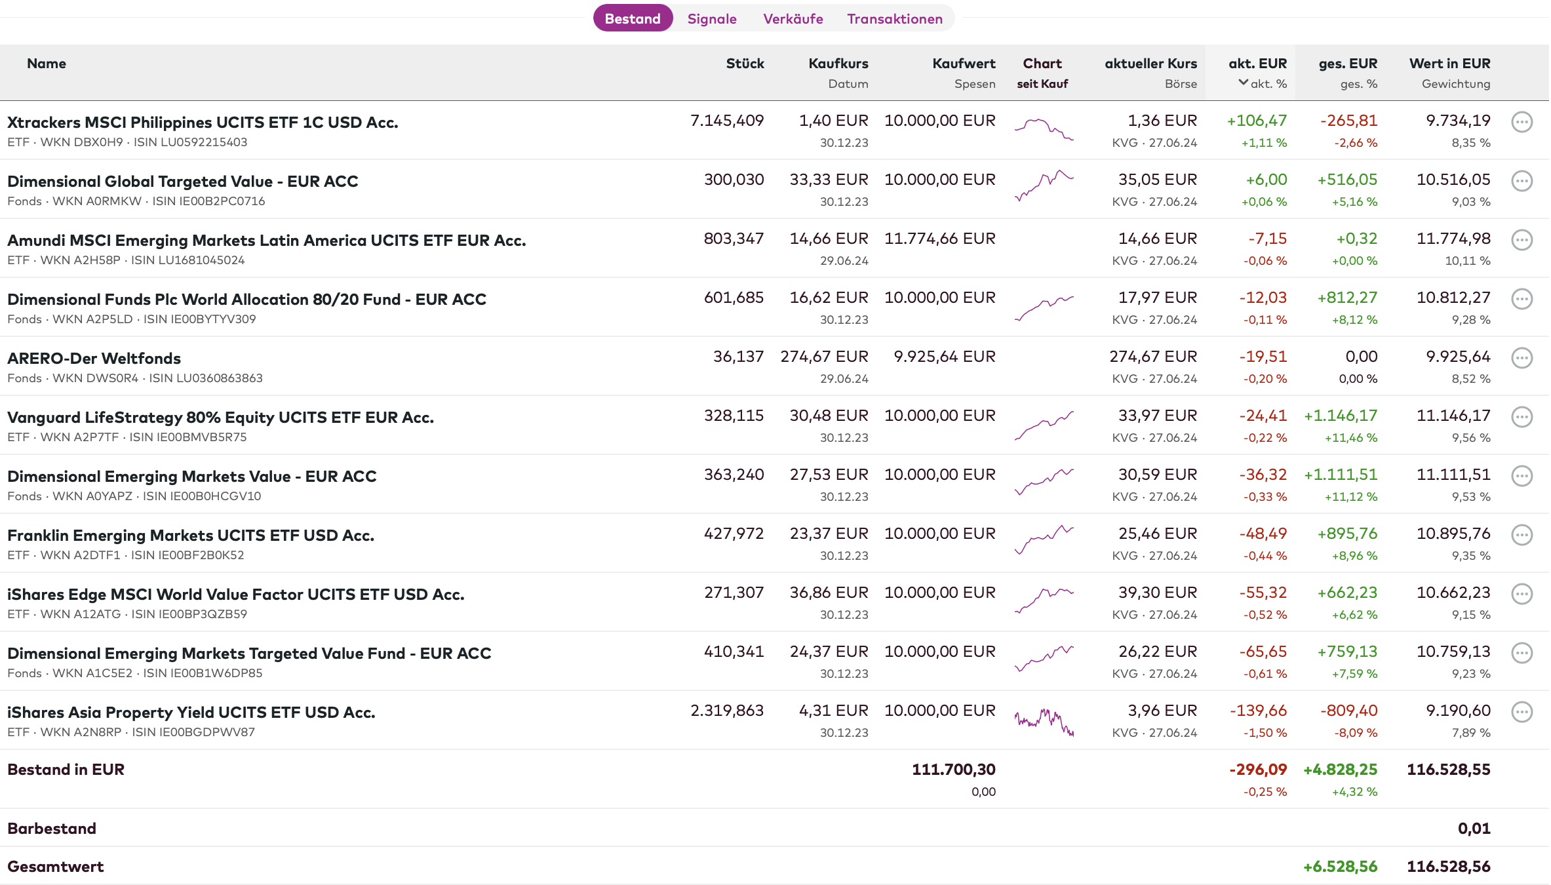Click the iShares Asia Property sparkline chart
This screenshot has height=885, width=1551.
click(1044, 721)
